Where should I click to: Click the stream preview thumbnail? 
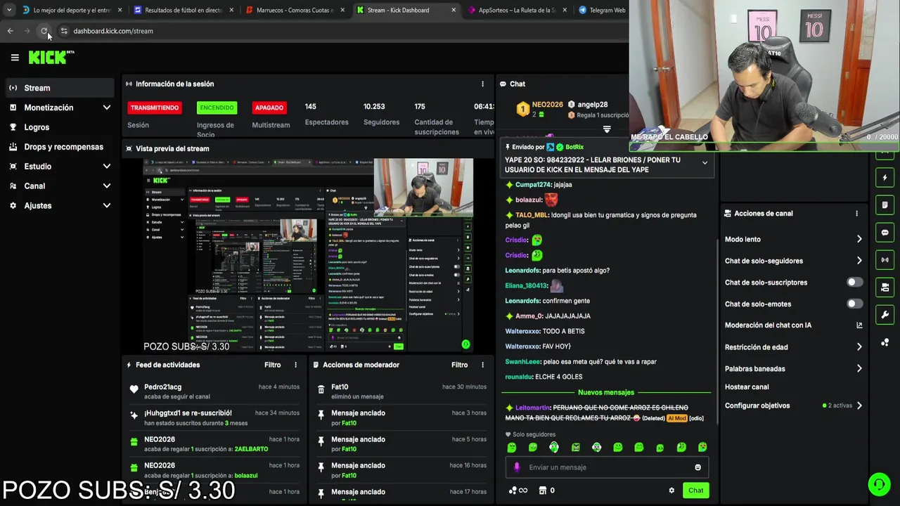[308, 255]
